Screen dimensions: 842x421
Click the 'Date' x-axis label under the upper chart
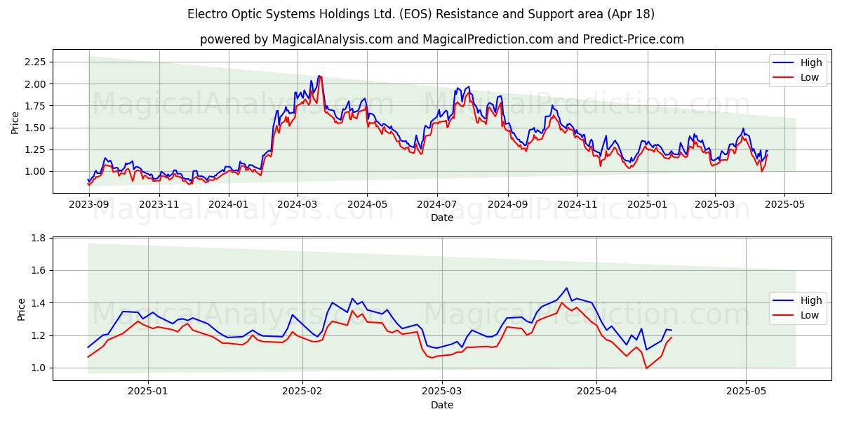[x=442, y=218]
